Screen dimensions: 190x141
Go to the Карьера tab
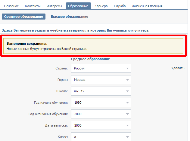pyautogui.click(x=101, y=6)
